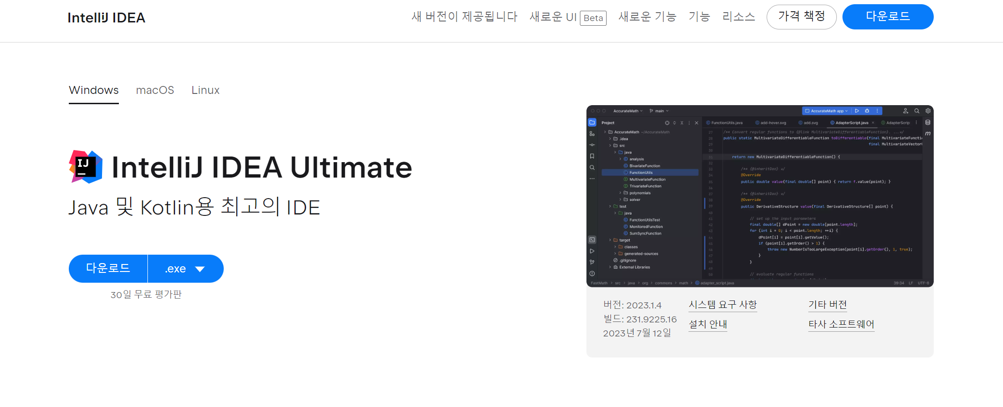This screenshot has height=407, width=1003.
Task: Open the 리소스 navigation menu
Action: [739, 17]
